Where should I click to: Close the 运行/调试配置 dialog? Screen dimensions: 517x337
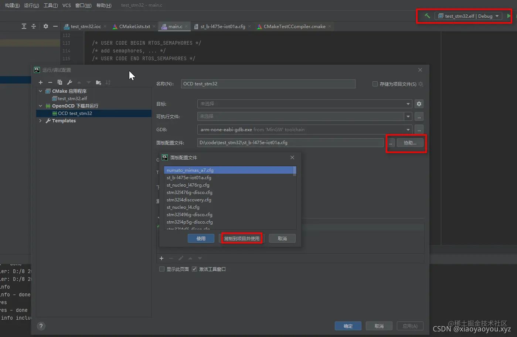pos(420,70)
